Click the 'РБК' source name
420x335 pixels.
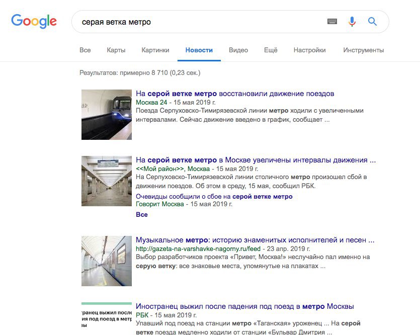[x=142, y=315]
